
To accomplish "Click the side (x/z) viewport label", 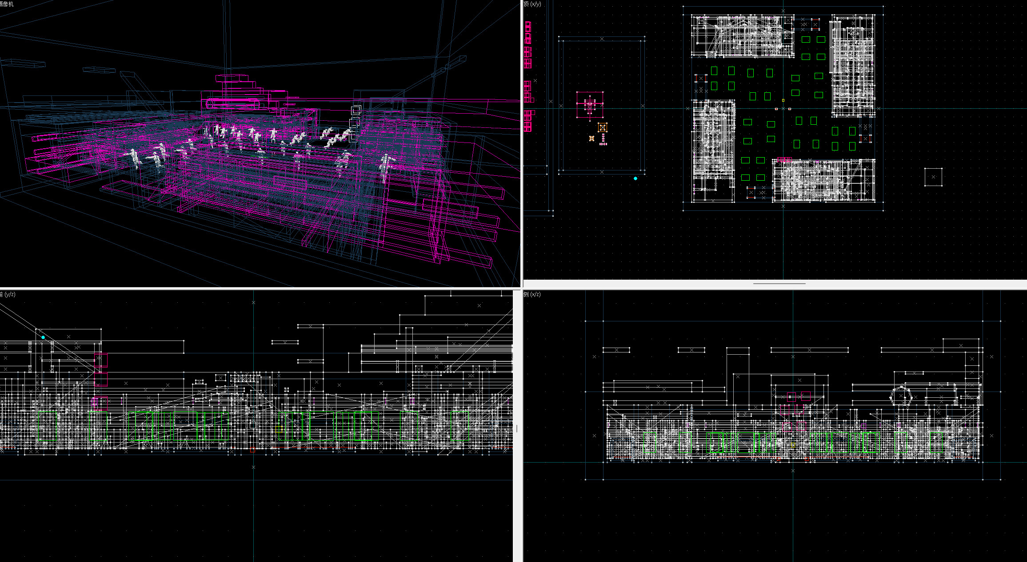I will 532,294.
